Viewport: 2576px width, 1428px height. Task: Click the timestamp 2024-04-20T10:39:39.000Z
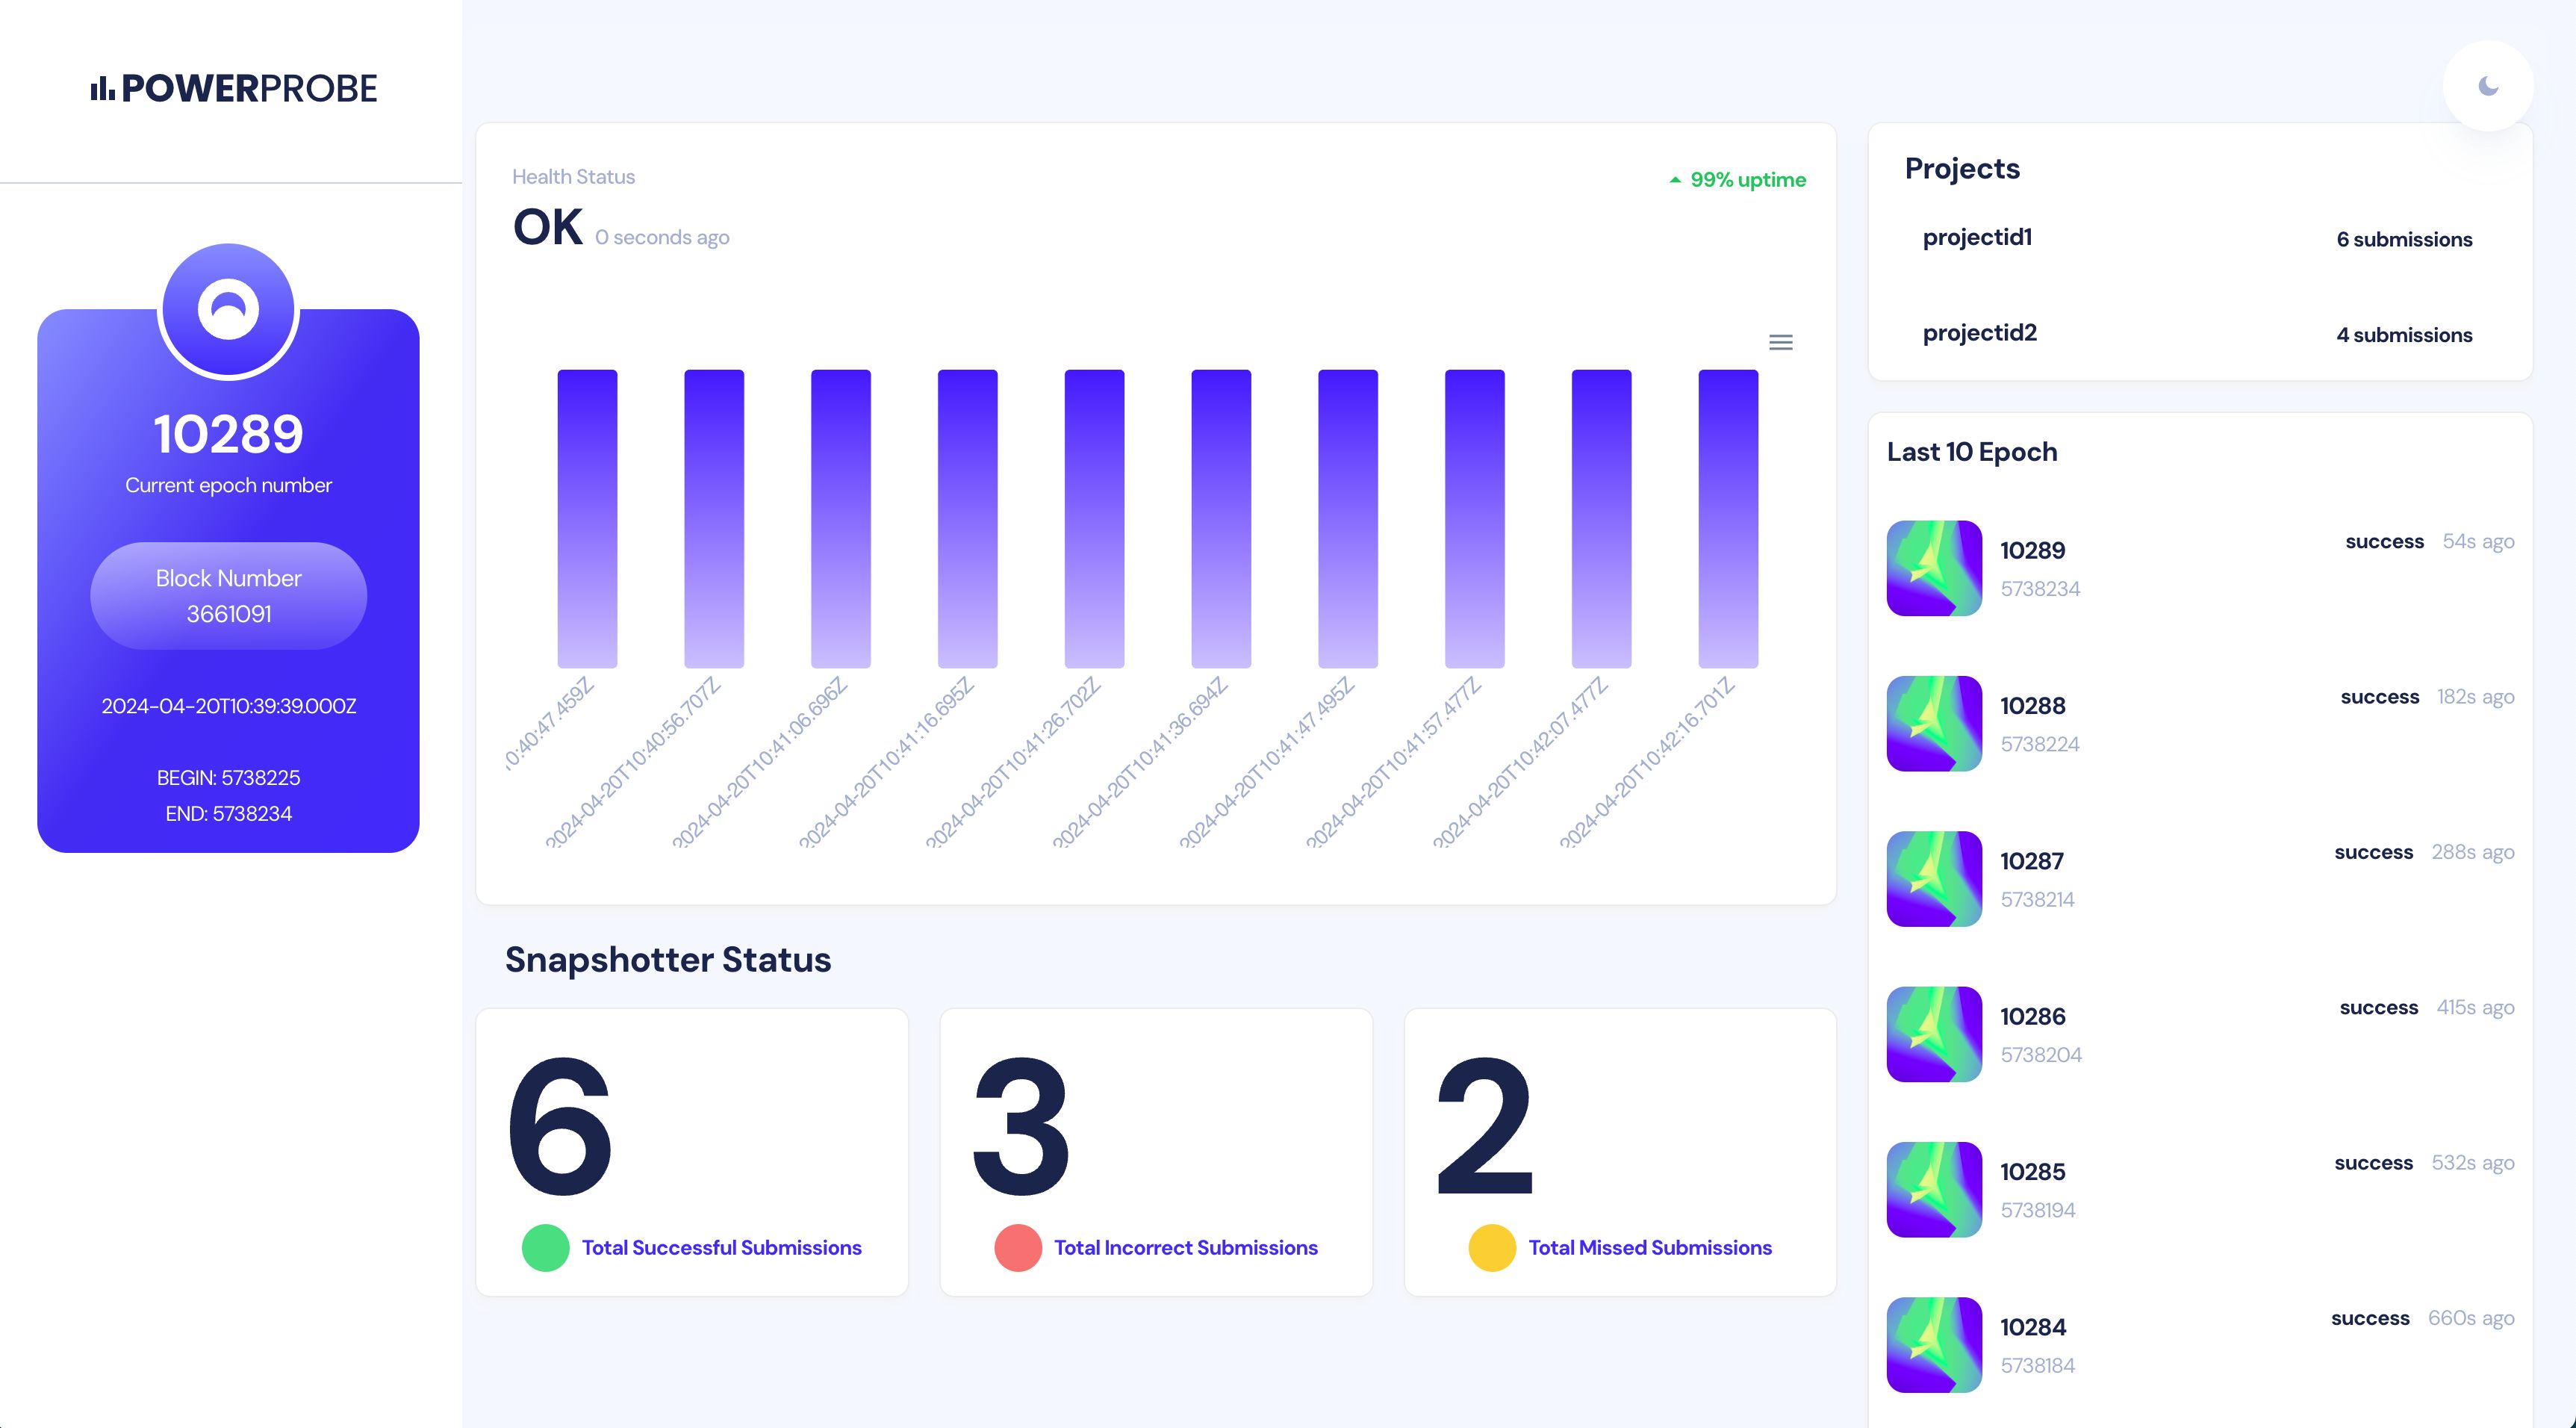coord(228,706)
